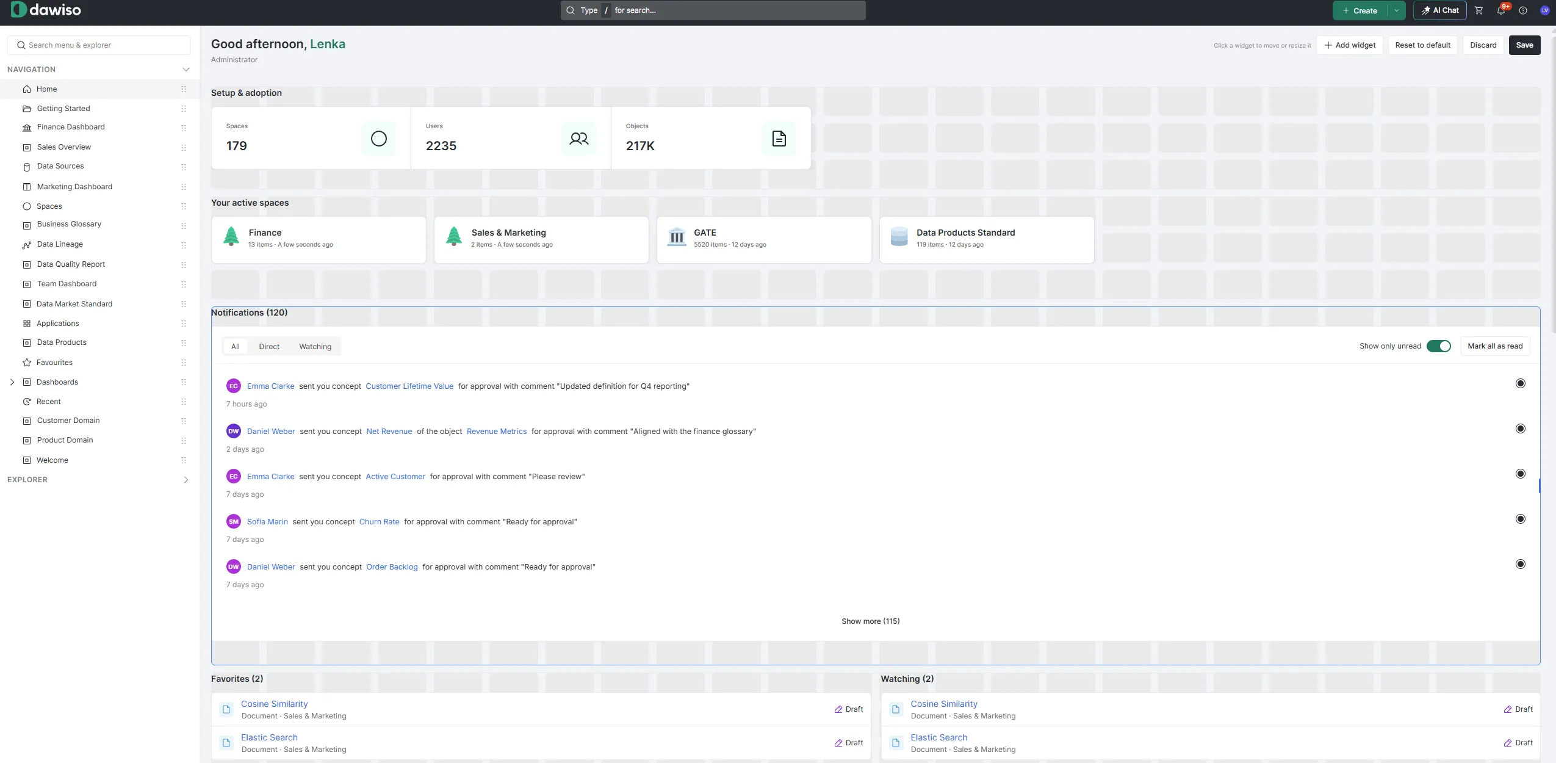
Task: Mark Order Backlog notification as read
Action: click(x=1521, y=564)
